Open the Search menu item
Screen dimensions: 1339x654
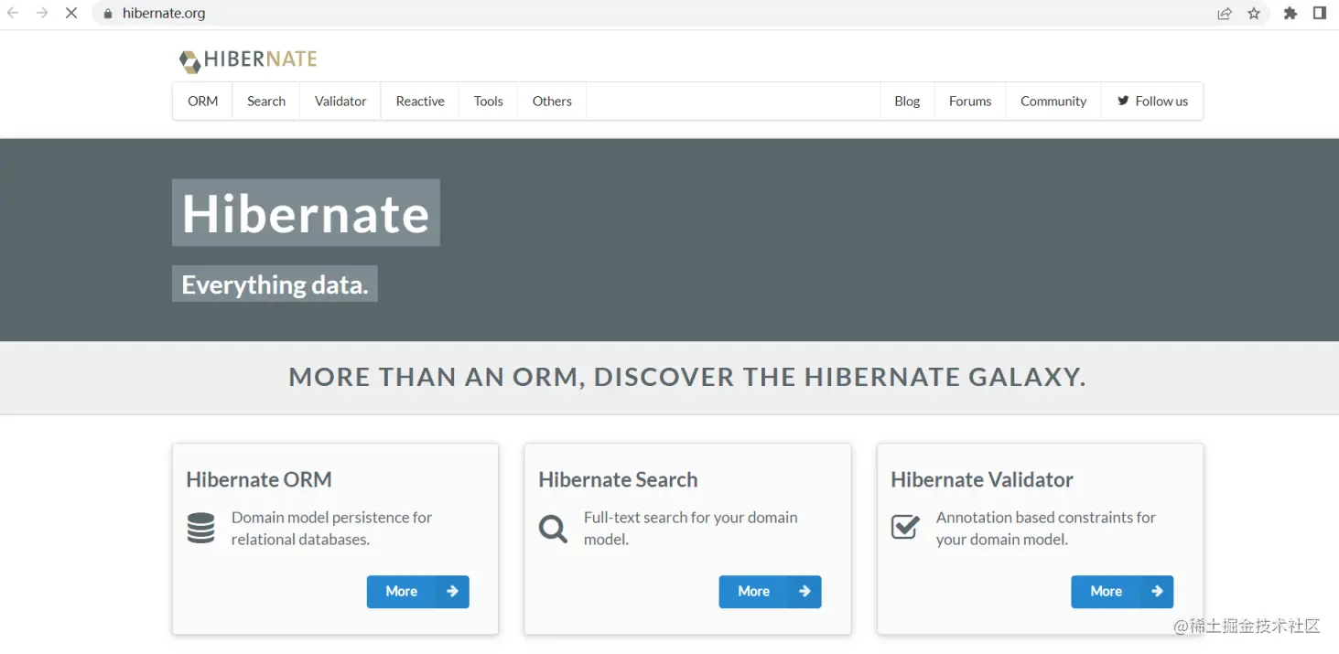(266, 101)
